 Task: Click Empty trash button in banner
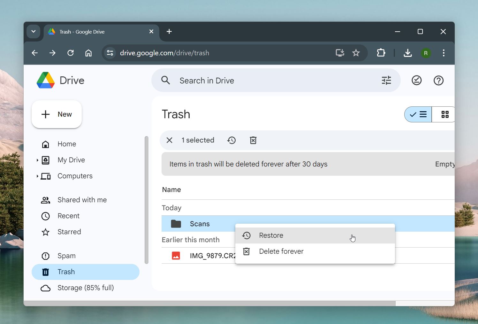click(x=445, y=164)
